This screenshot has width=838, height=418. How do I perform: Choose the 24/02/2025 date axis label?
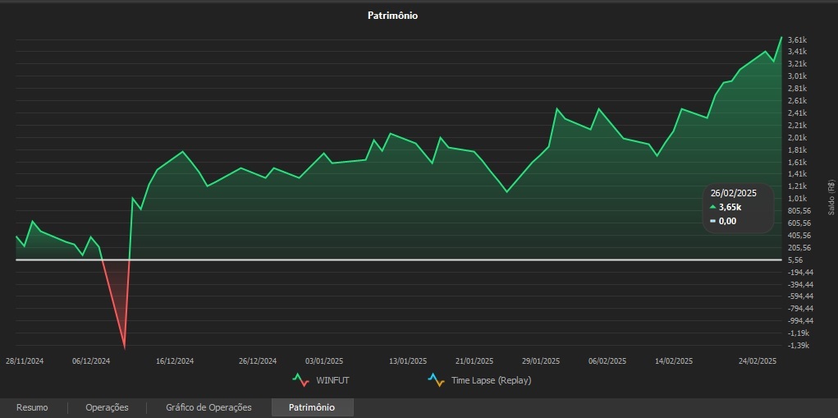tap(758, 361)
